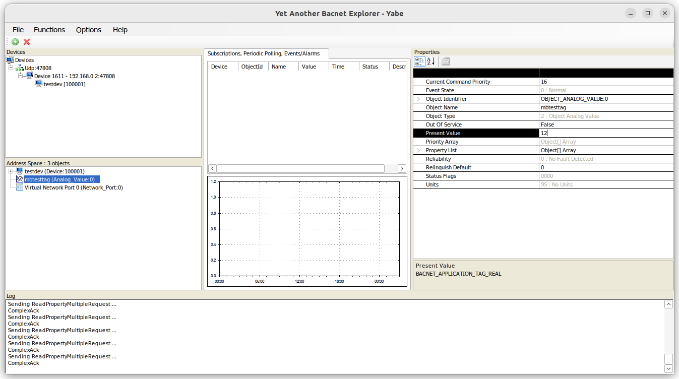The height and width of the screenshot is (379, 679).
Task: Click the green Add device icon
Action: tap(15, 42)
